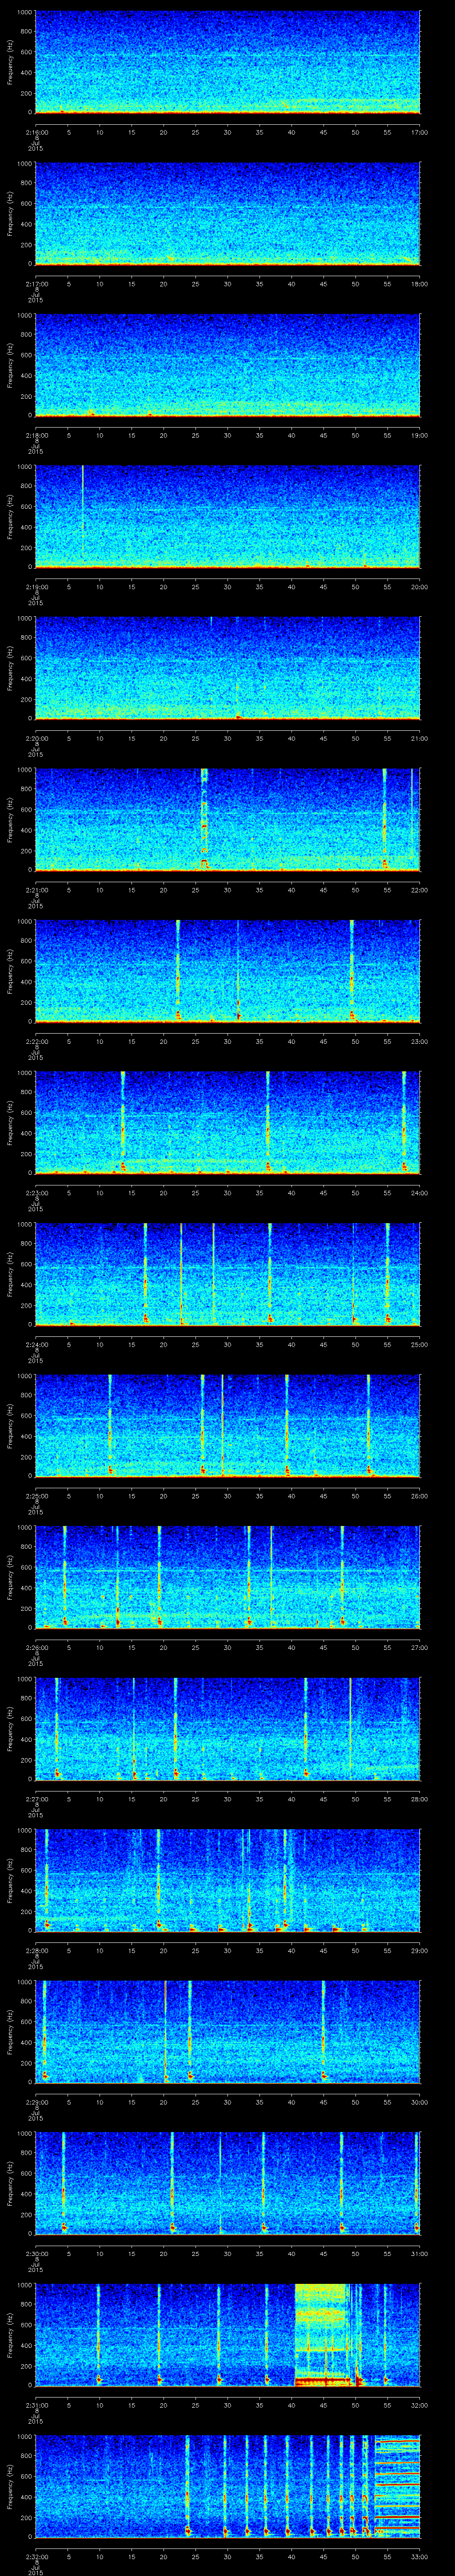Image resolution: width=455 pixels, height=2576 pixels.
Task: Open the spectrogram panel starting at 2:18:00
Action: click(x=227, y=365)
